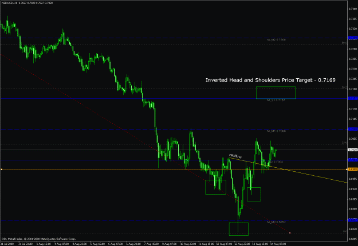The image size is (358, 246).
Task: Click the M_M1 pivot level label
Action: pyautogui.click(x=277, y=131)
